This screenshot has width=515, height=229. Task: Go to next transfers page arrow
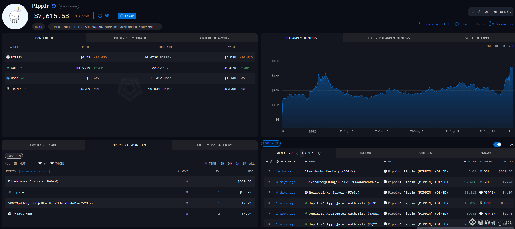[313, 153]
